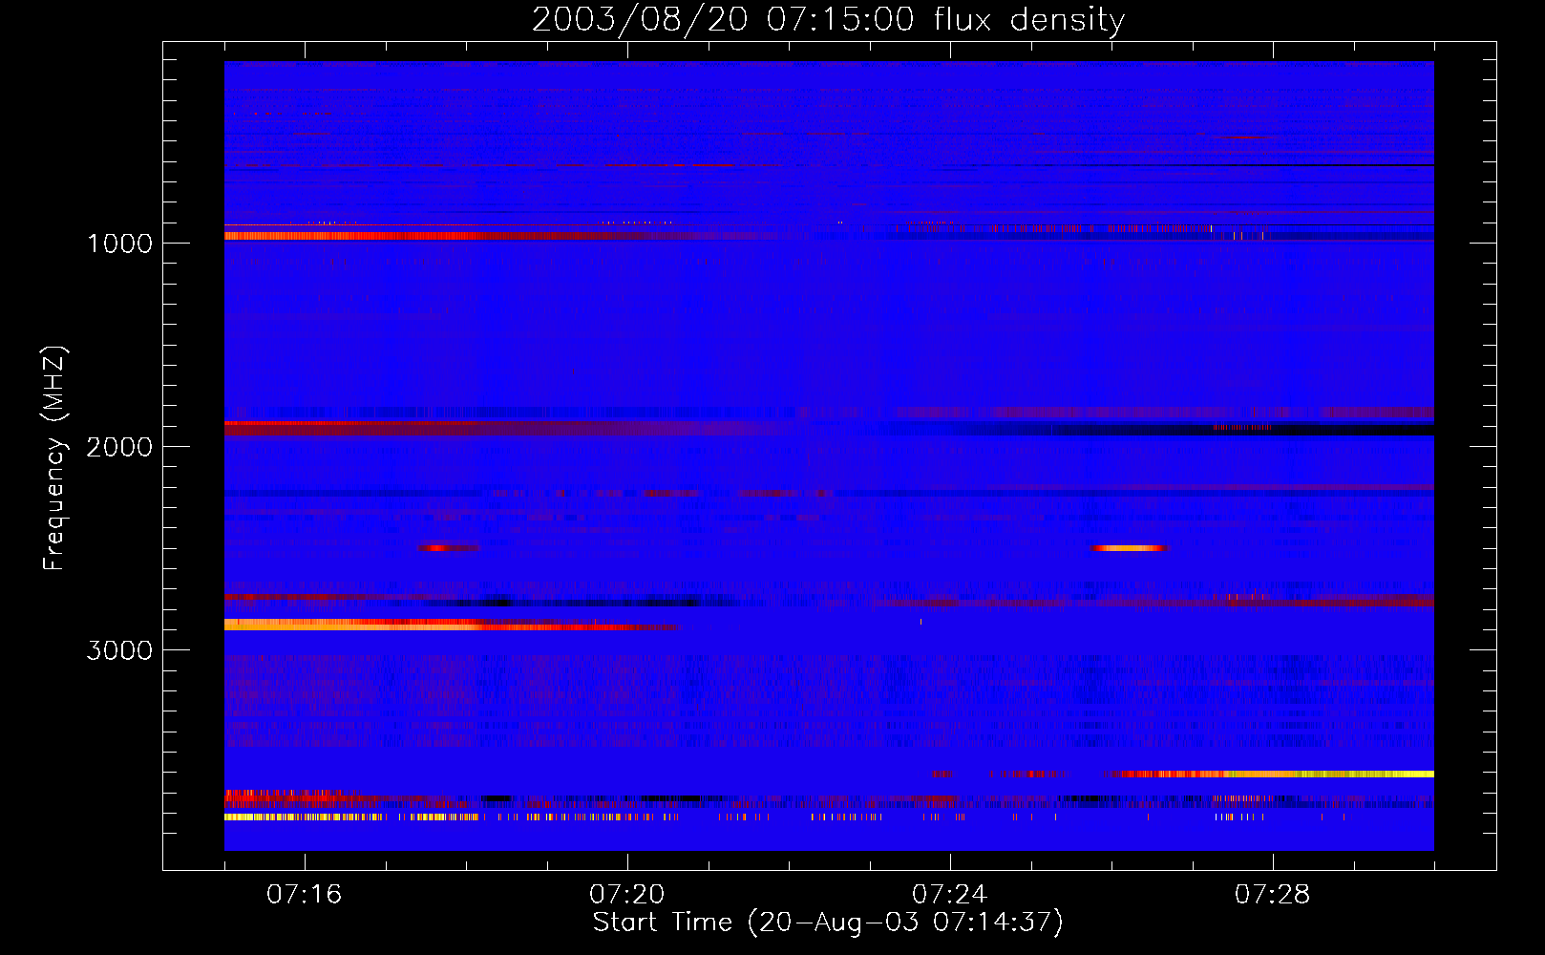Click the bright burst near 2500 MHz at 07:26
Screen dimensions: 1545x955
point(1131,548)
